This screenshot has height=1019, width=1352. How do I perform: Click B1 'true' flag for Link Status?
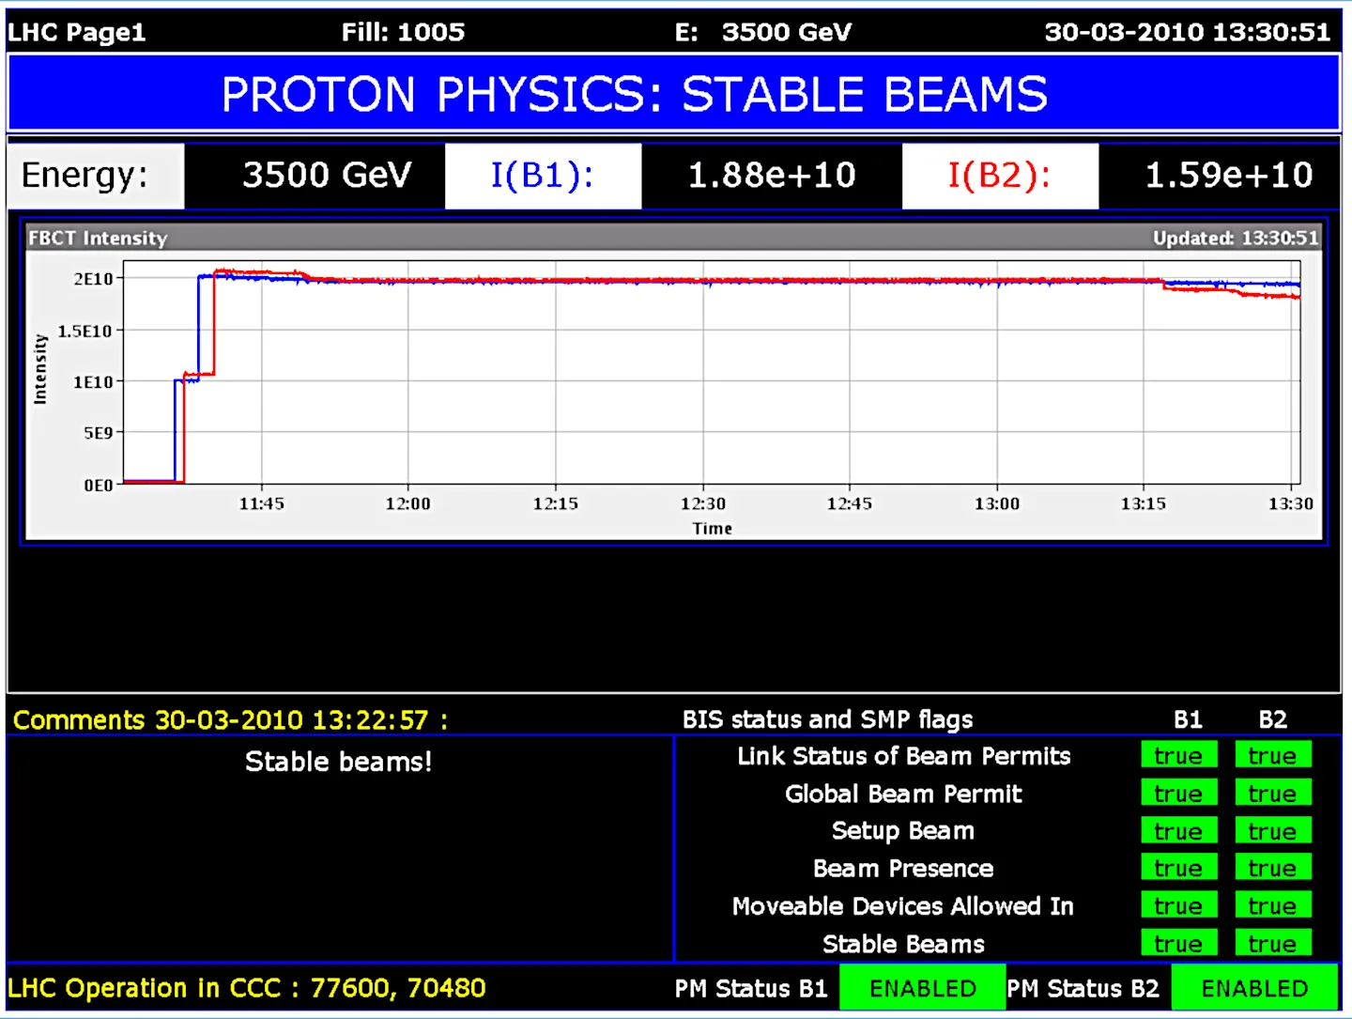[1178, 755]
